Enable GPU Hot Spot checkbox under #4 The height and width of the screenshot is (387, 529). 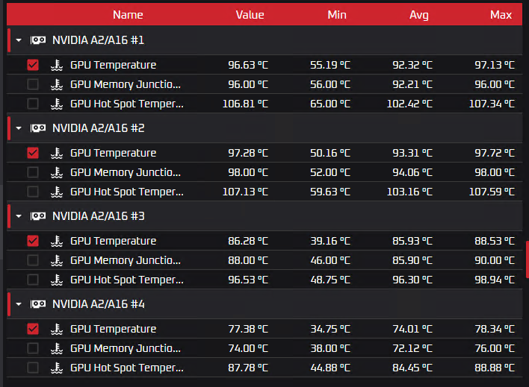click(x=33, y=368)
